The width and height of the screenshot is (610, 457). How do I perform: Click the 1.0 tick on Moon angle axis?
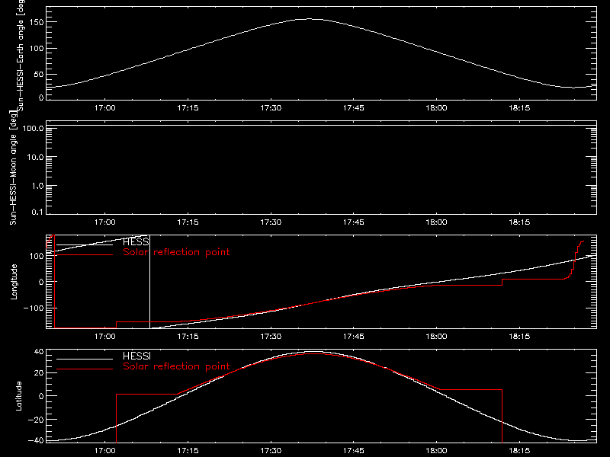37,186
